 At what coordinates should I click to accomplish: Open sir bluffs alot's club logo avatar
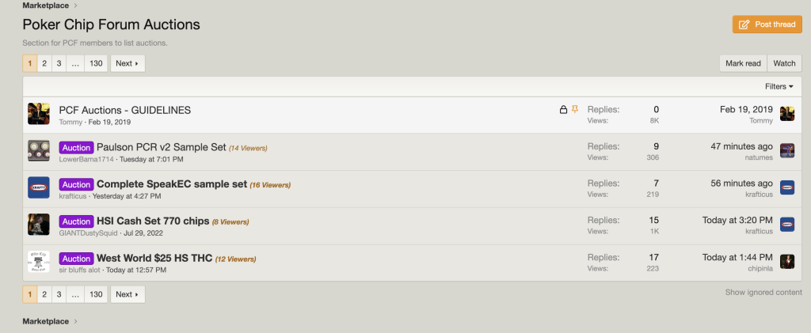39,262
